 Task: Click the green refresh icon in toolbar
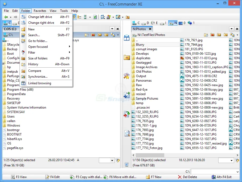pyautogui.click(x=95, y=17)
